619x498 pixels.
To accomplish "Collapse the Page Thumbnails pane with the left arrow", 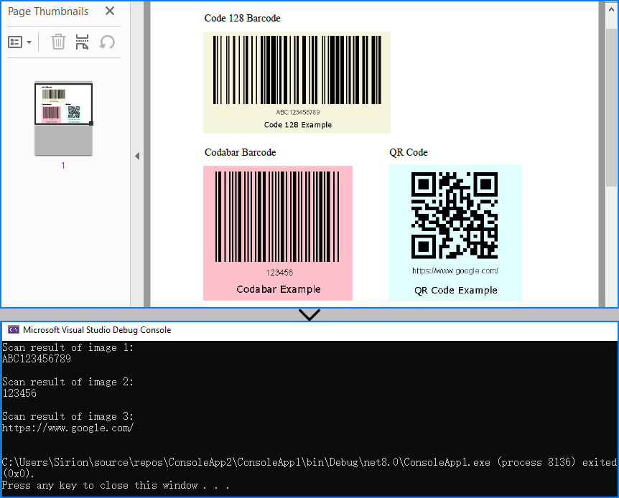I will (137, 155).
